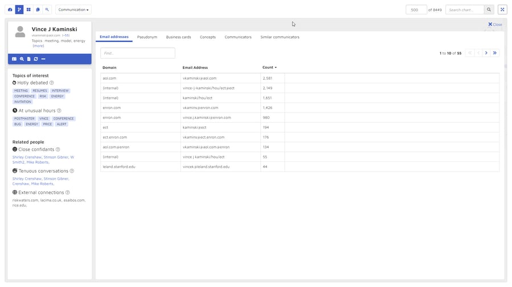
Task: Click the contact card icon in blue bar
Action: point(14,59)
